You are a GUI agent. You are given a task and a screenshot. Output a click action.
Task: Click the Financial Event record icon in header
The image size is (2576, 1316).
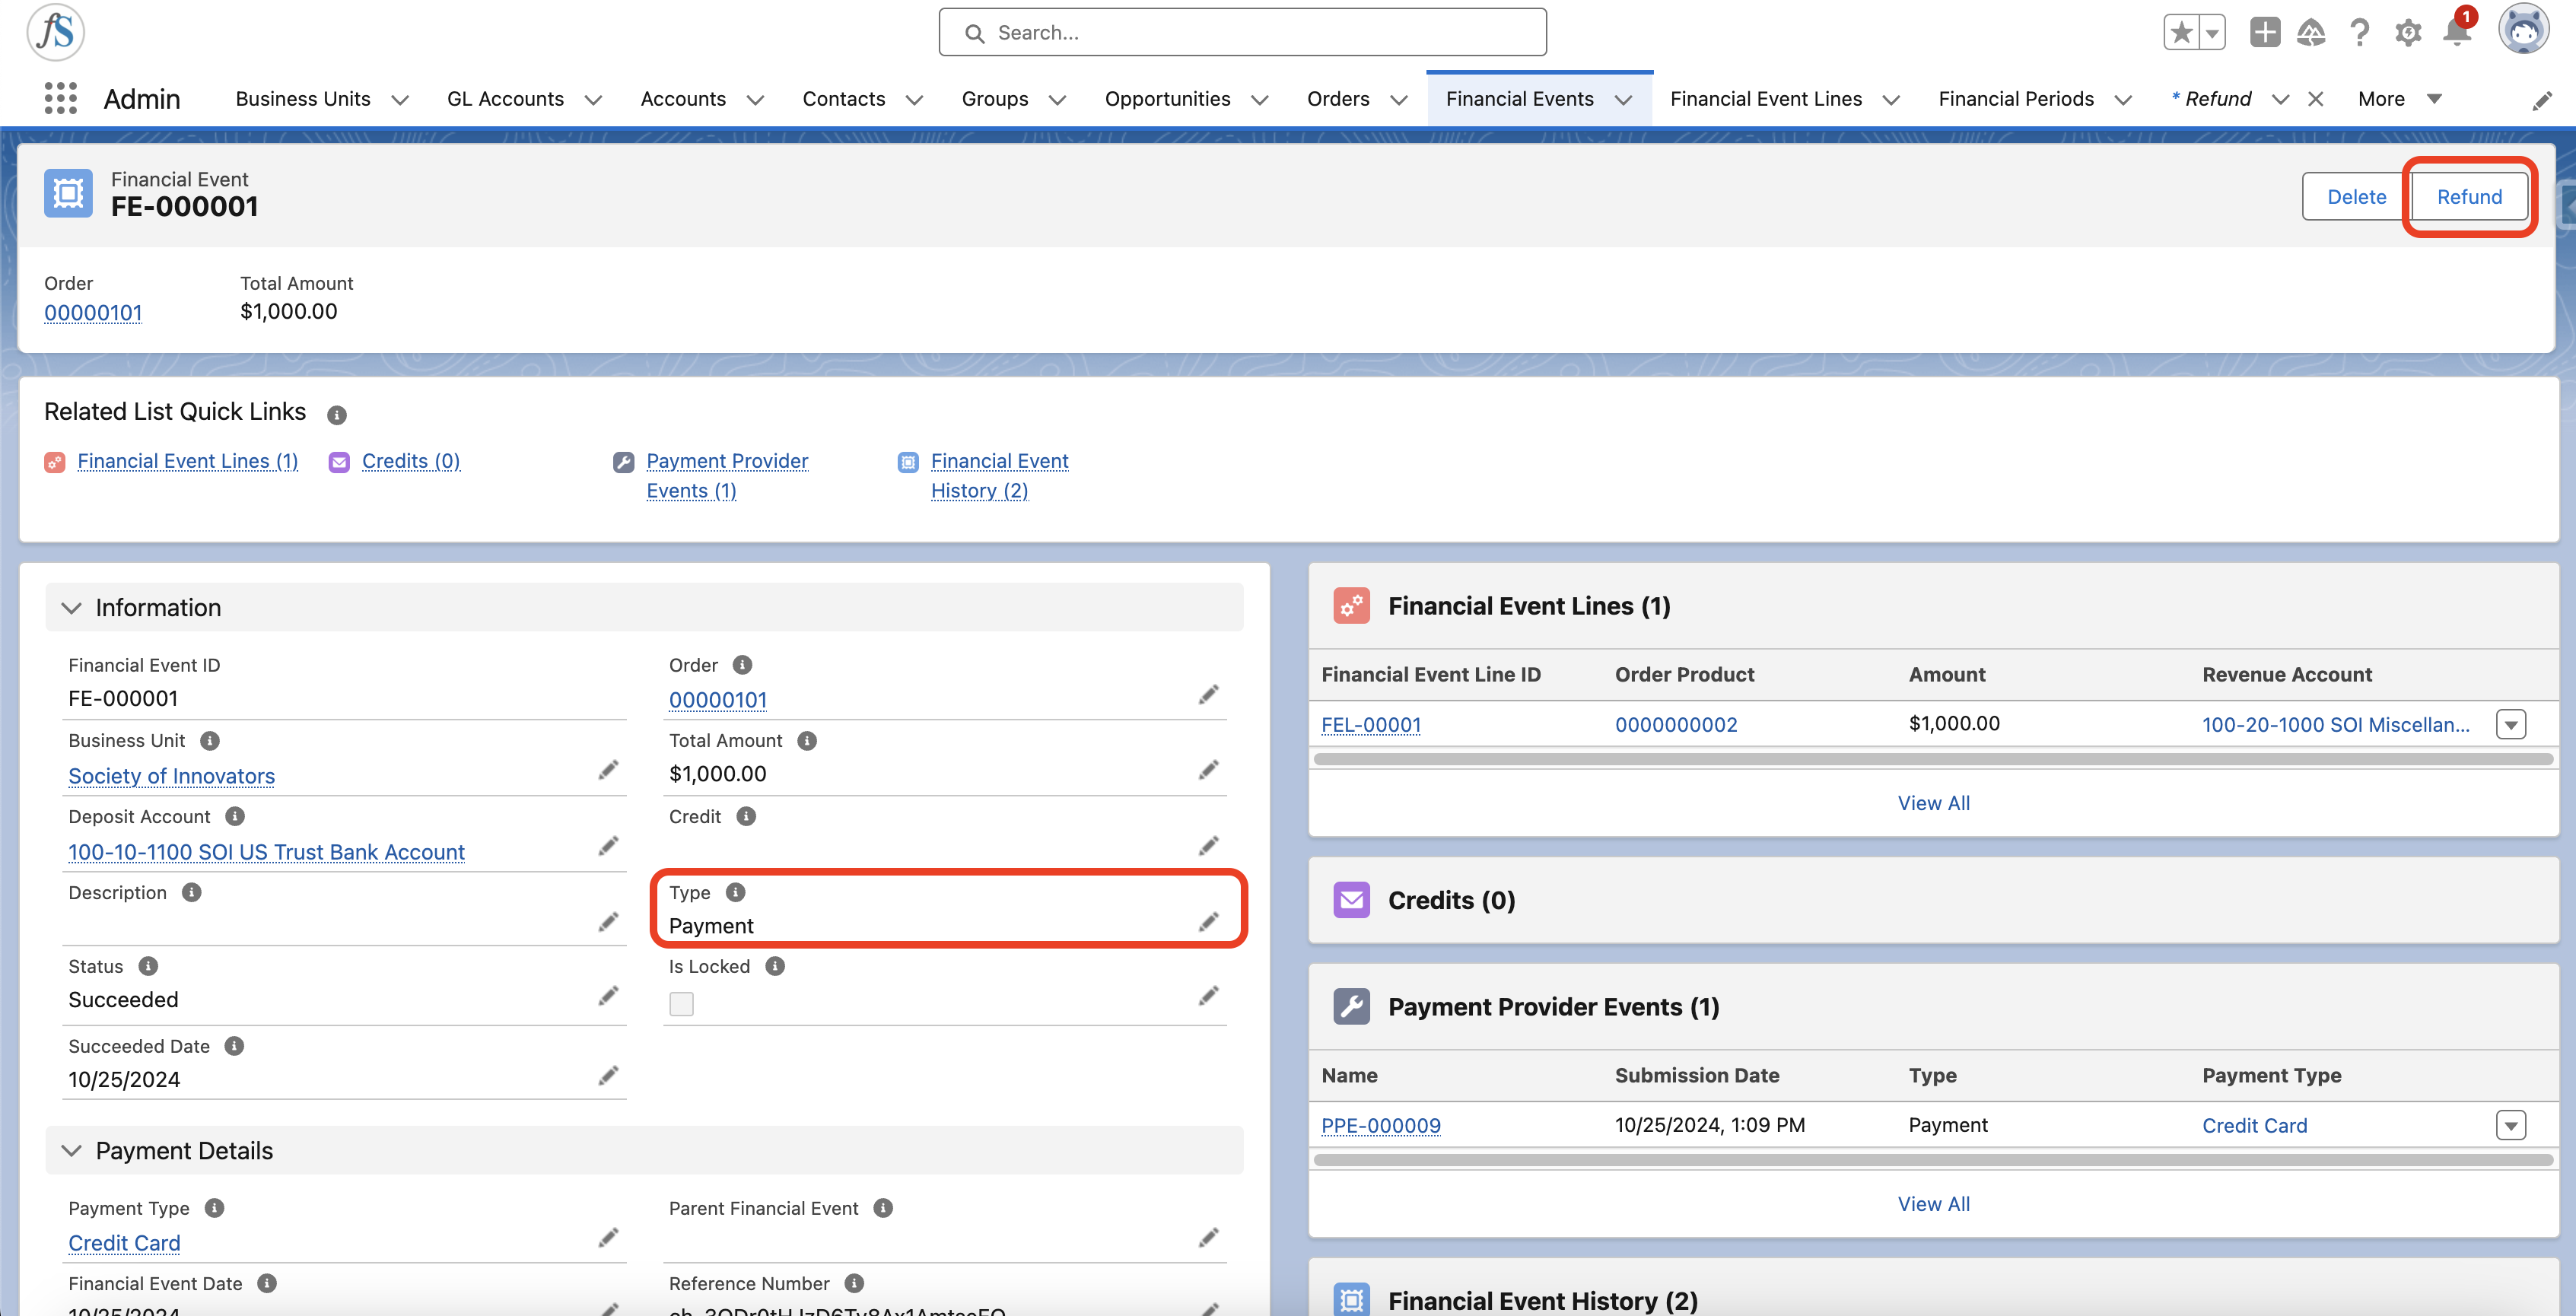(68, 193)
